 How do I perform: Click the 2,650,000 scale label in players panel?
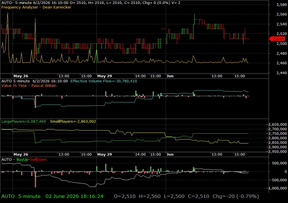point(278,125)
